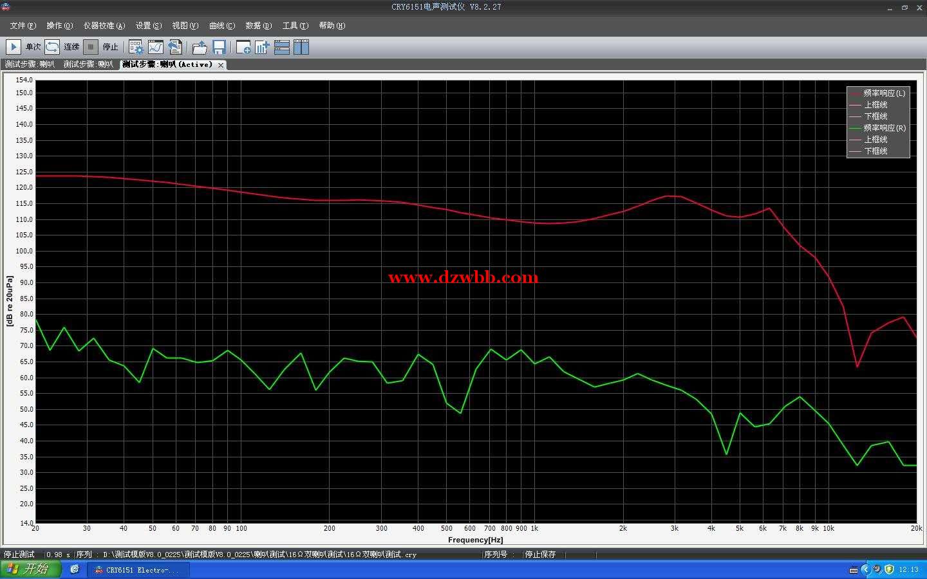Image resolution: width=927 pixels, height=579 pixels.
Task: Click the 上框线 entry under 频率响应(R)
Action: tap(868, 140)
